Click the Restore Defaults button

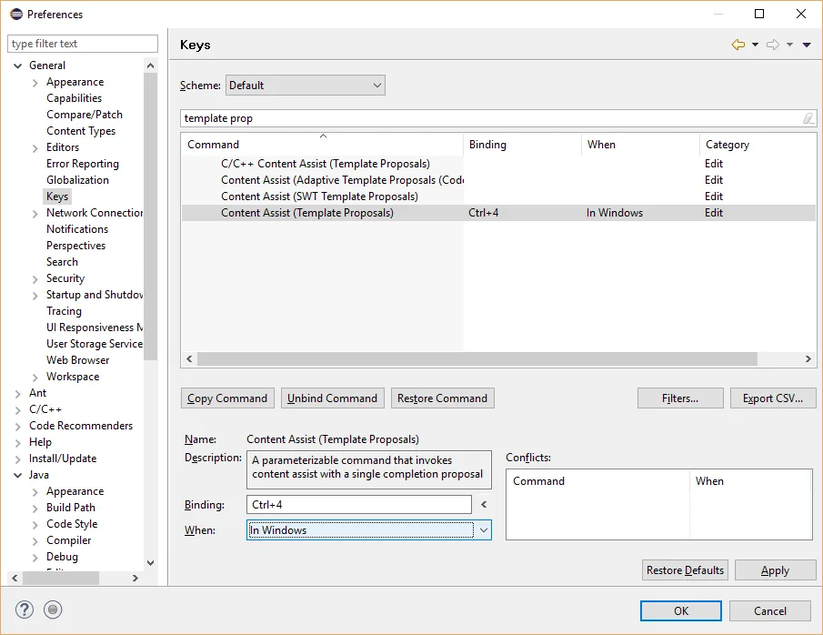tap(685, 569)
